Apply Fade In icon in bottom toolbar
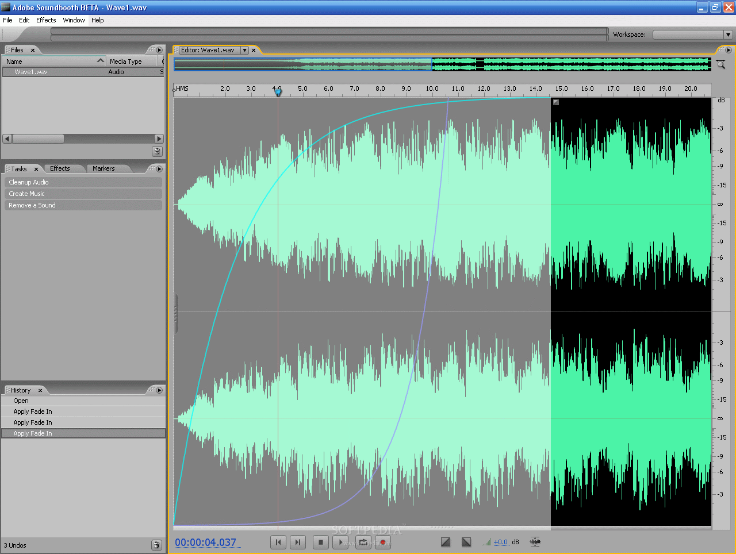The height and width of the screenshot is (554, 736). coord(446,542)
